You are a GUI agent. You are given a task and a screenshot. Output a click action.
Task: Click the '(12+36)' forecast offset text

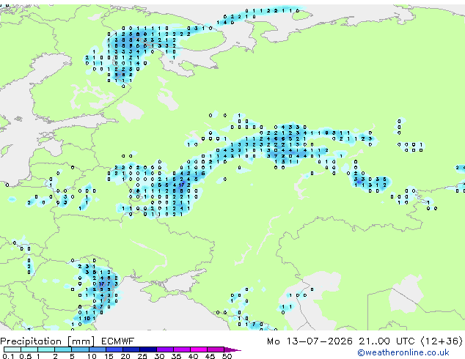[442, 341]
